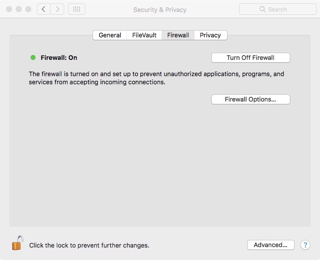
Task: Close the Security & Privacy window
Action: [9, 9]
